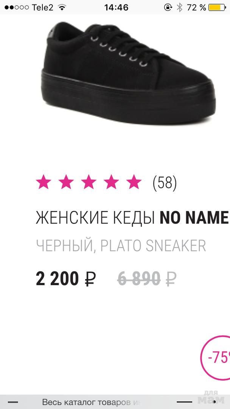Tap the battery indicator in status bar
Viewport: 230px width, 409px height.
point(217,7)
